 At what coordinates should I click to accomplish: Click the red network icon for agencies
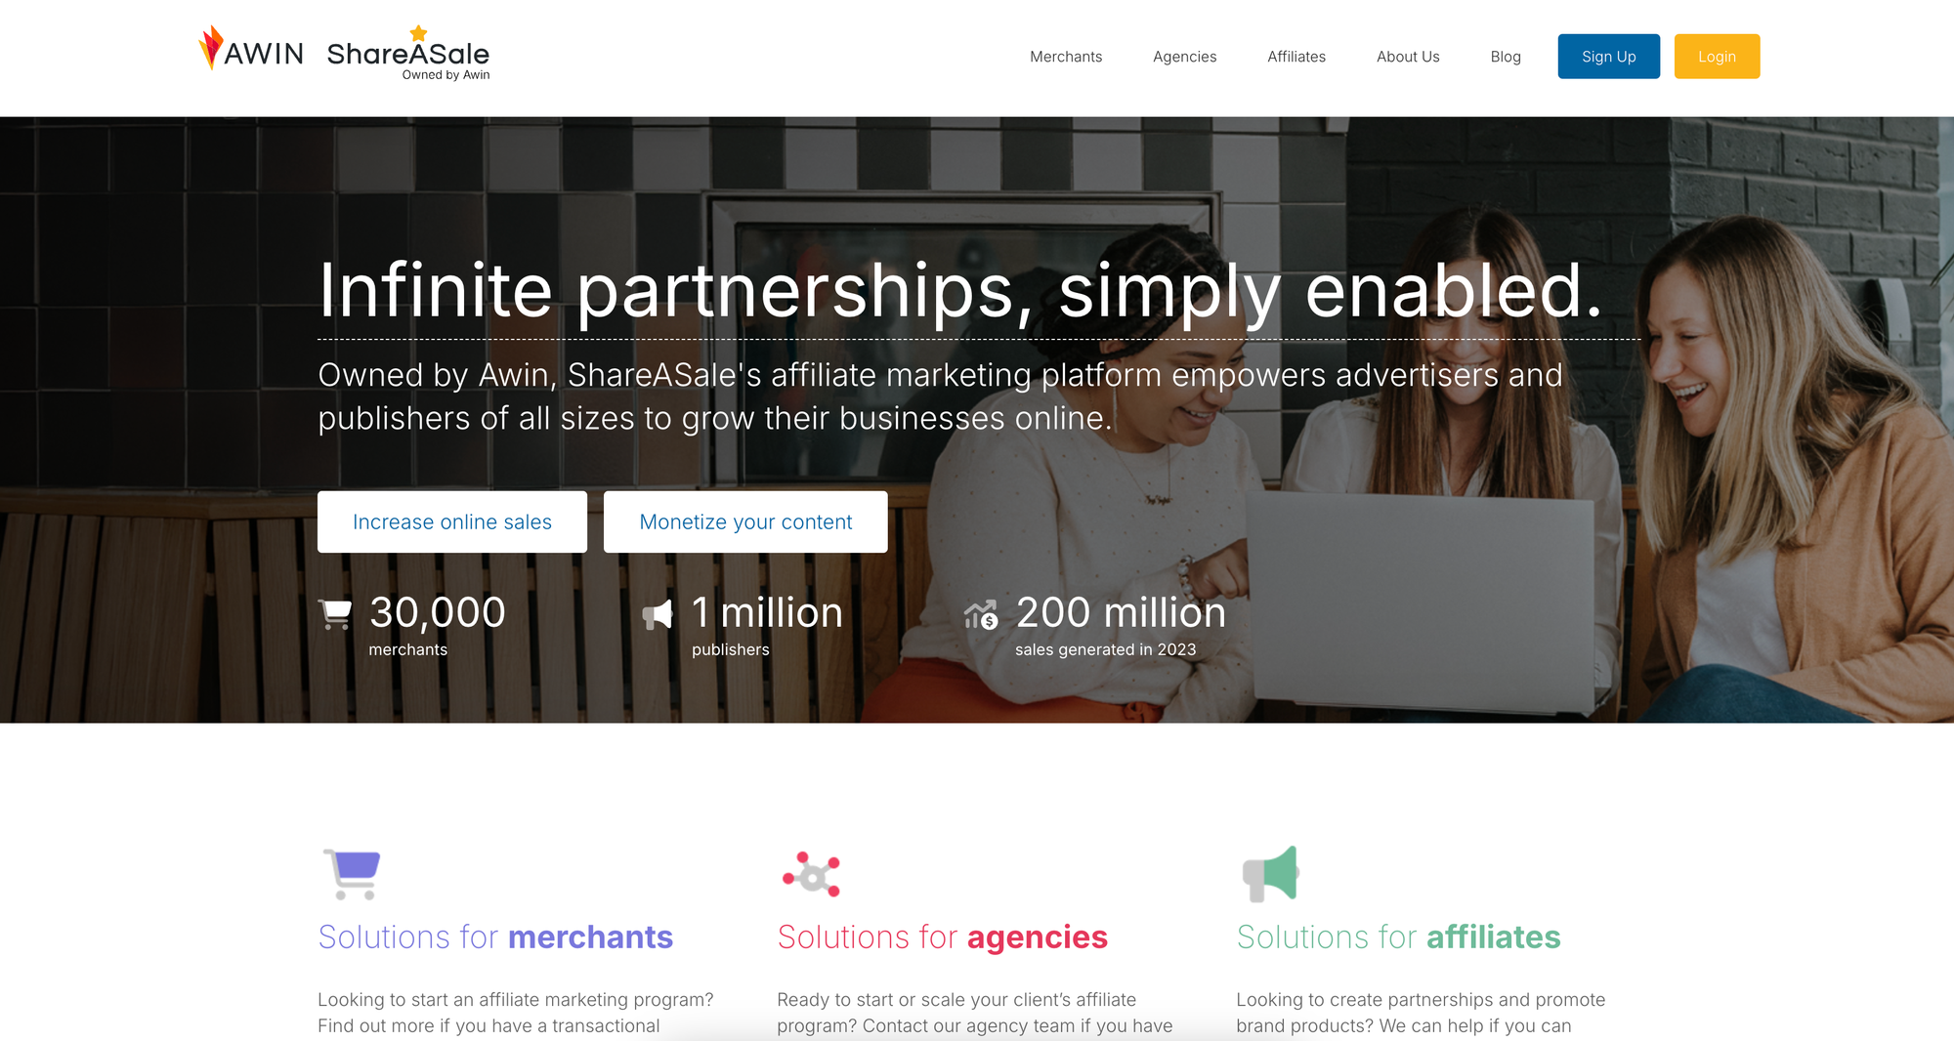pos(811,874)
